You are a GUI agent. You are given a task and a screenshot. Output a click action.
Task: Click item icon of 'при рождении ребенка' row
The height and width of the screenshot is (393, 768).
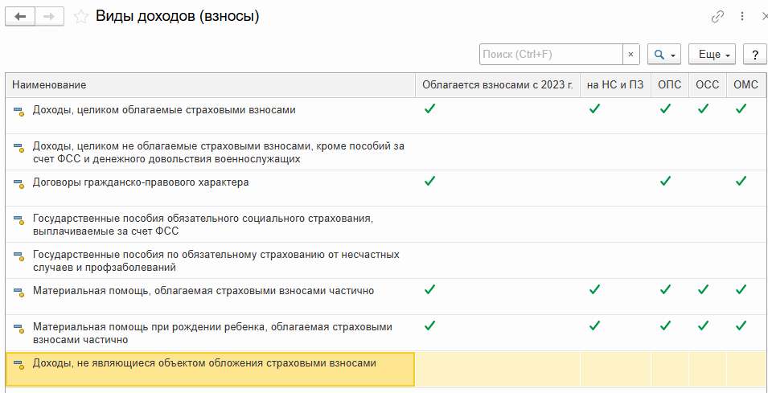click(18, 329)
